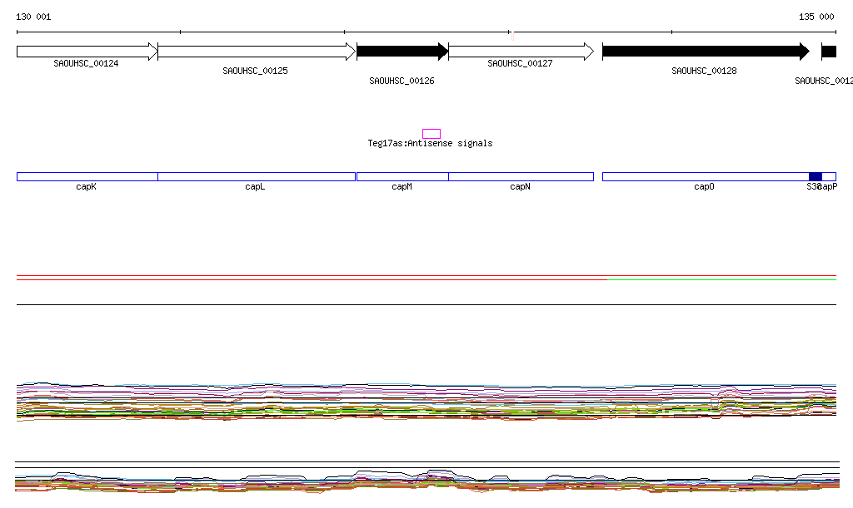Select the partial black gene at right edge
This screenshot has height=508, width=853.
829,52
